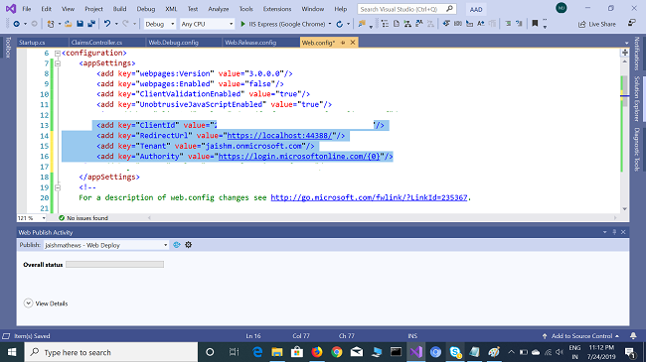This screenshot has height=362, width=646.
Task: Open the Publish profile dropdown jaishmathews - Web Deploy
Action: (106, 245)
